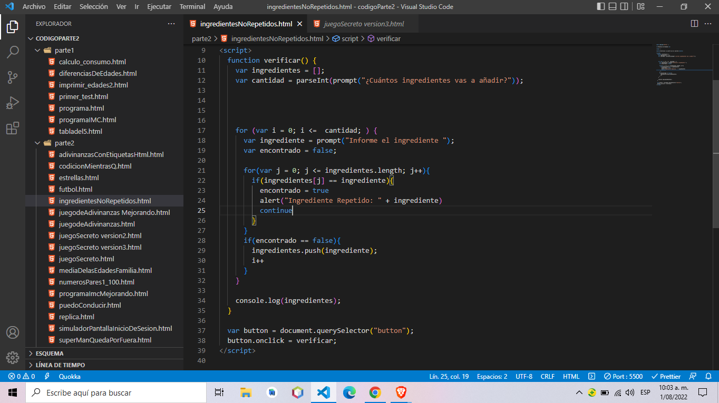The image size is (719, 403).
Task: Open File Explorer from the taskbar
Action: 246,392
